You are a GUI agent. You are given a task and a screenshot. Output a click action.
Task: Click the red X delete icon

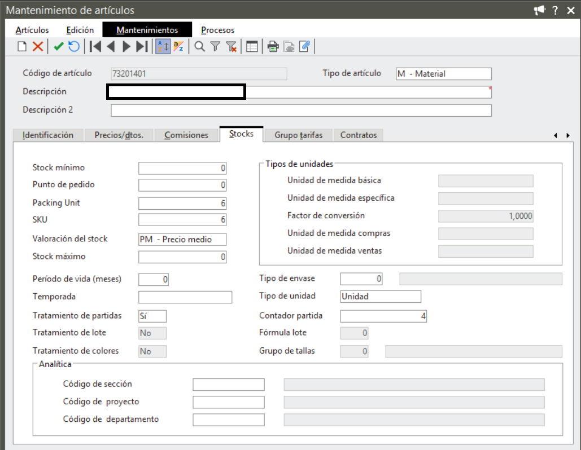pyautogui.click(x=38, y=47)
